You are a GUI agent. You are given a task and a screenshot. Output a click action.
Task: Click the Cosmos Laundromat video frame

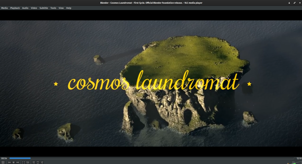(151, 84)
